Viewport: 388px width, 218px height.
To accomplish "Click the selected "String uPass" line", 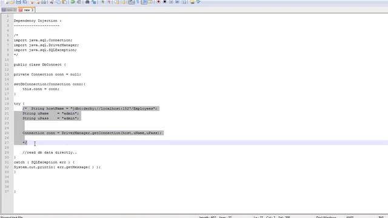I will pyautogui.click(x=51, y=119).
